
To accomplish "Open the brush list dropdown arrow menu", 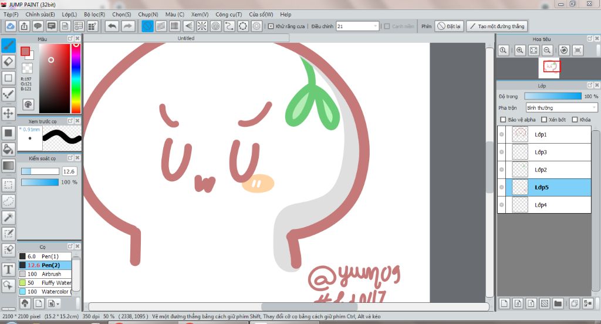I will (54, 303).
